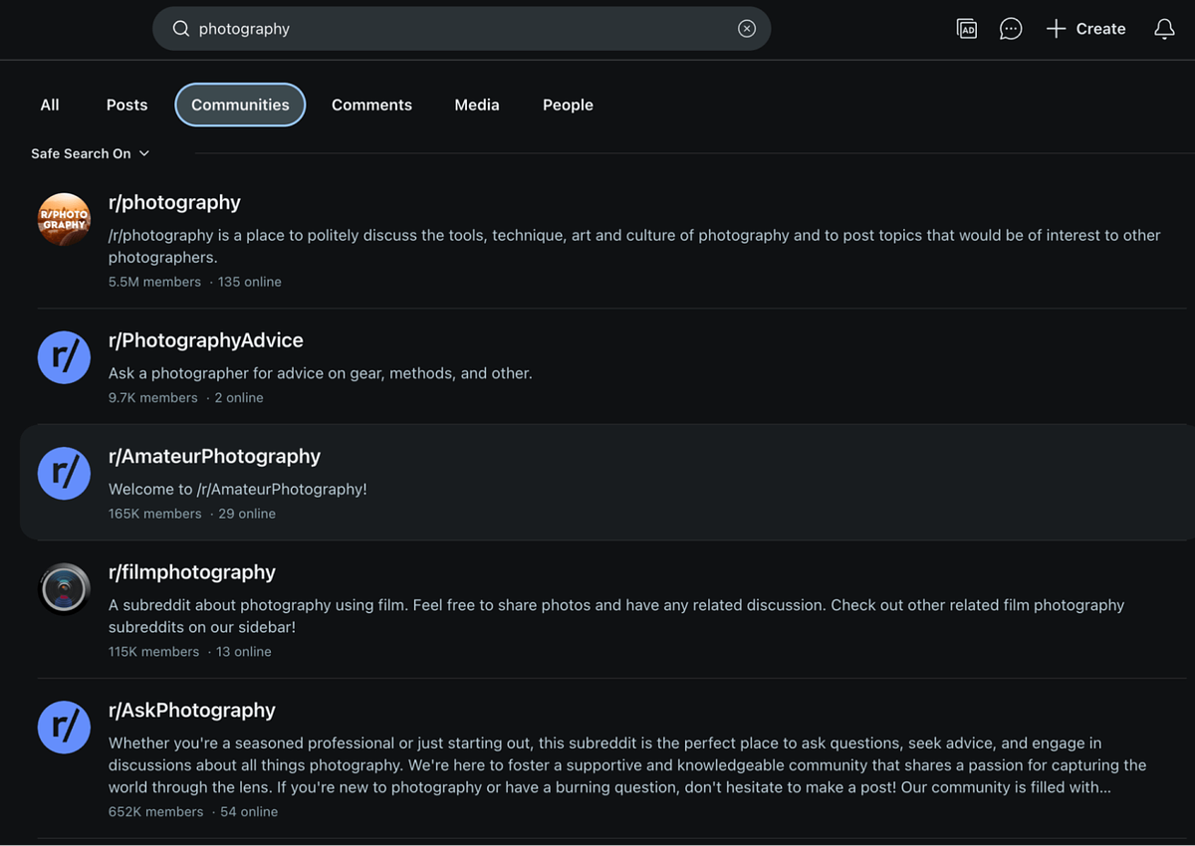Open the r/PhotographyAdvice community title
This screenshot has height=846, width=1195.
pyautogui.click(x=206, y=340)
